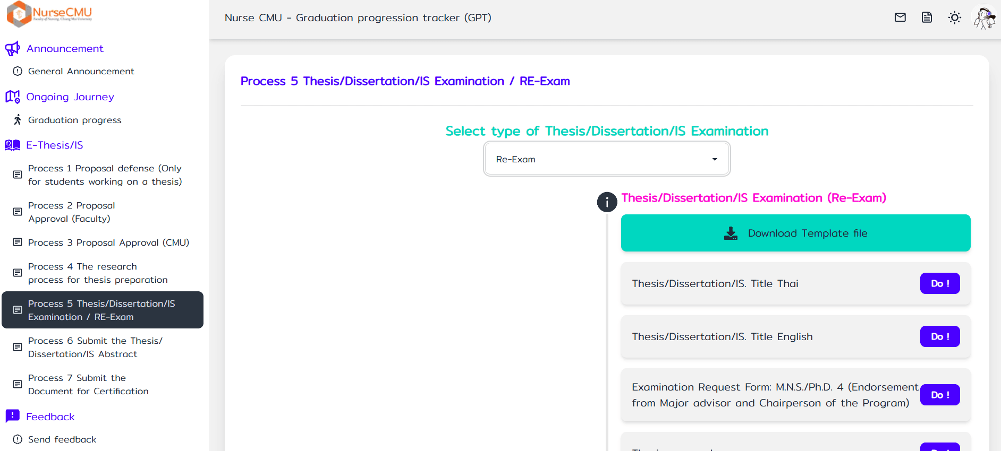Click the mail envelope icon in header

point(900,18)
